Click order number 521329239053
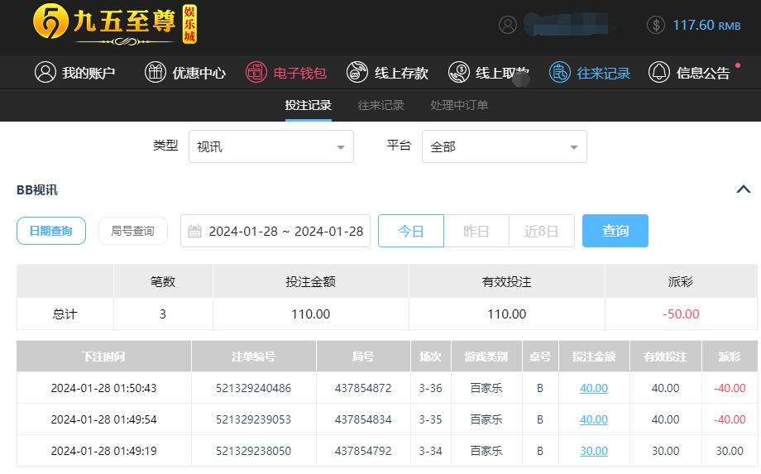761x474 pixels. (x=253, y=419)
